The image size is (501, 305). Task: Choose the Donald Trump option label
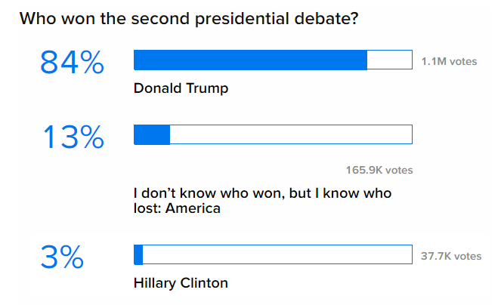tap(181, 88)
